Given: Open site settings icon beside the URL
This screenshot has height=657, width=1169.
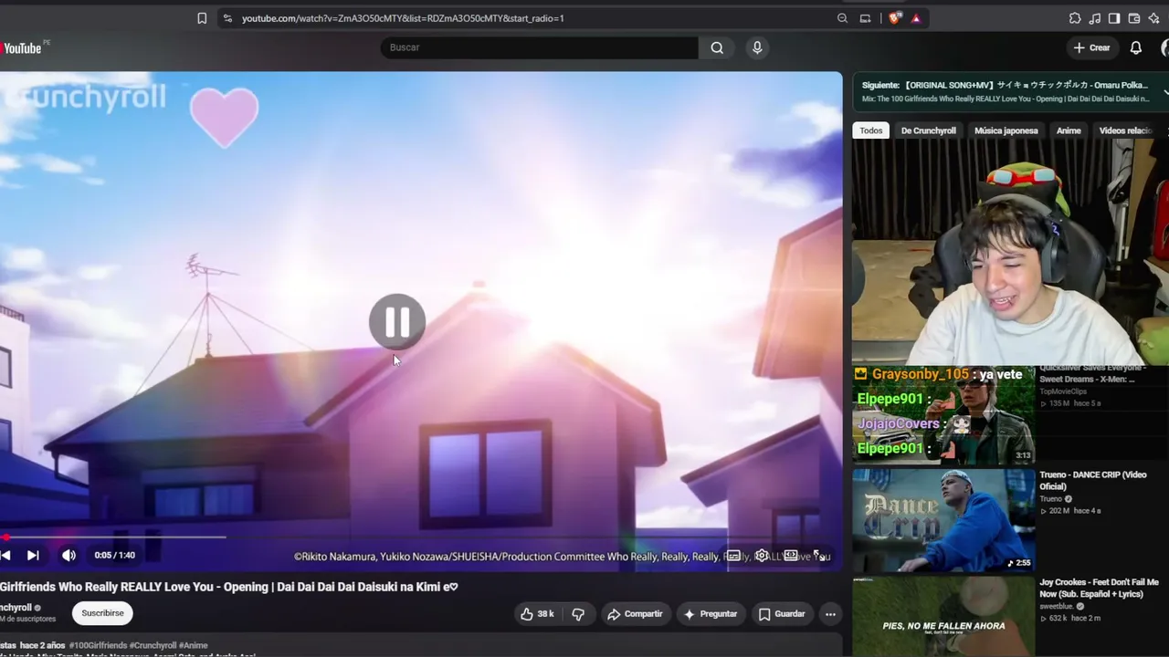Looking at the screenshot, I should (x=227, y=18).
